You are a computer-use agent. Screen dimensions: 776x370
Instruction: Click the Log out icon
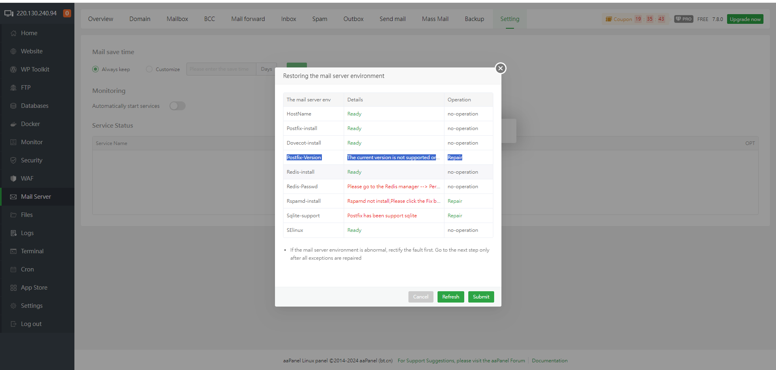pyautogui.click(x=13, y=324)
